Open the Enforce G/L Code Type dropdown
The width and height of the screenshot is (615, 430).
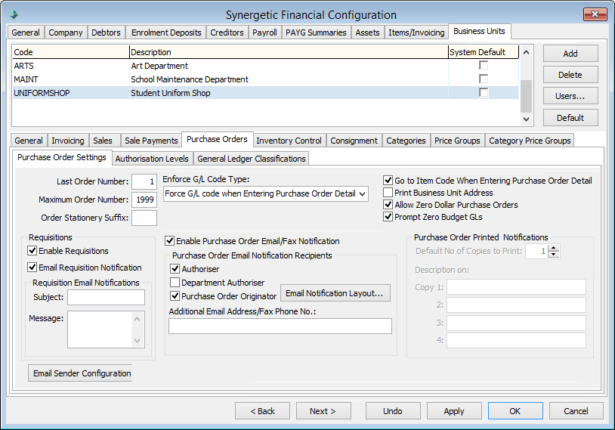click(x=363, y=193)
